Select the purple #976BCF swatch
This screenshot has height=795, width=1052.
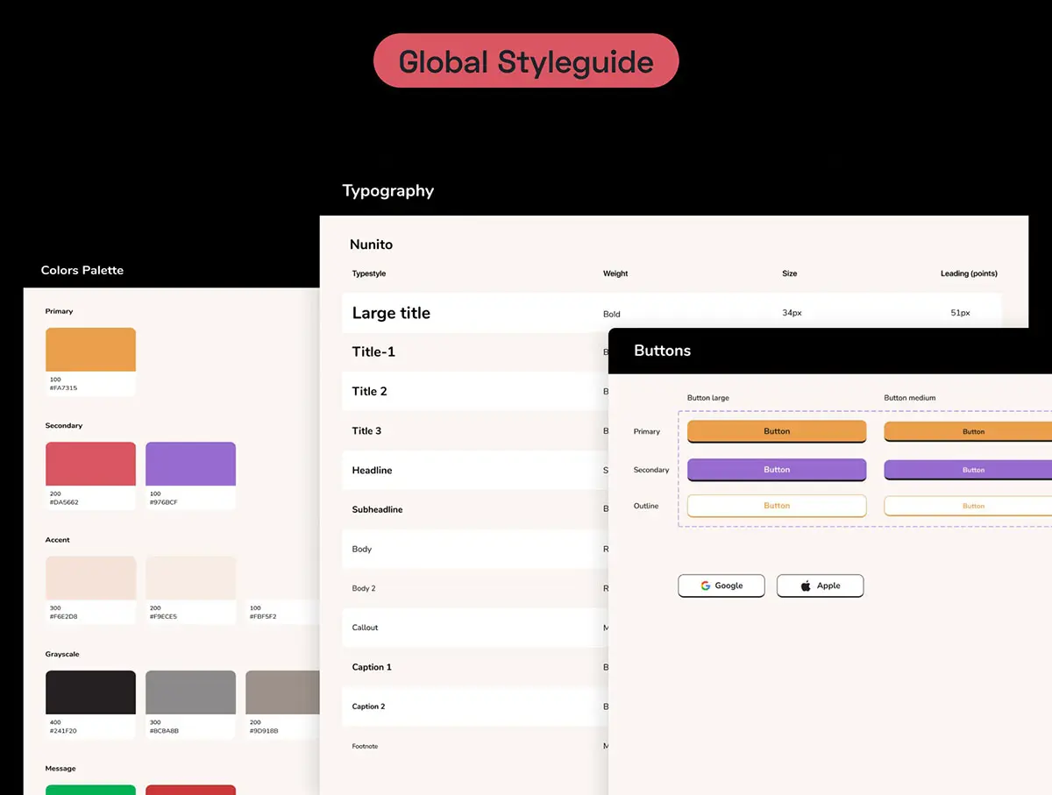pyautogui.click(x=190, y=464)
